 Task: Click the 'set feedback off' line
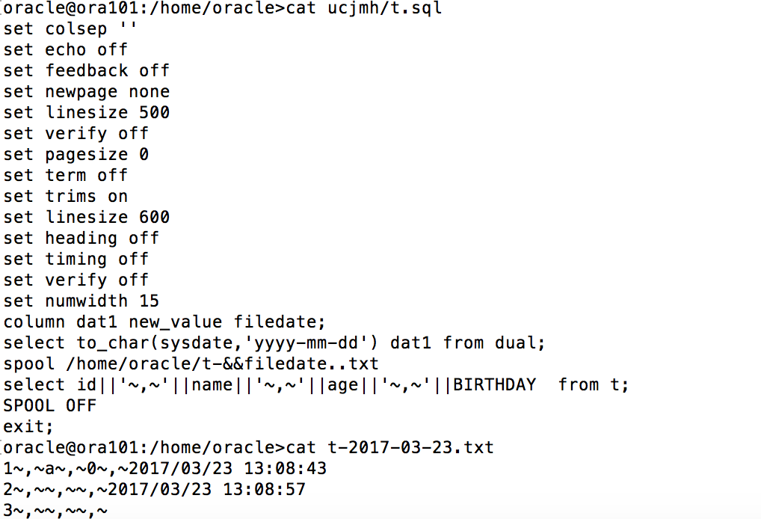pyautogui.click(x=87, y=71)
